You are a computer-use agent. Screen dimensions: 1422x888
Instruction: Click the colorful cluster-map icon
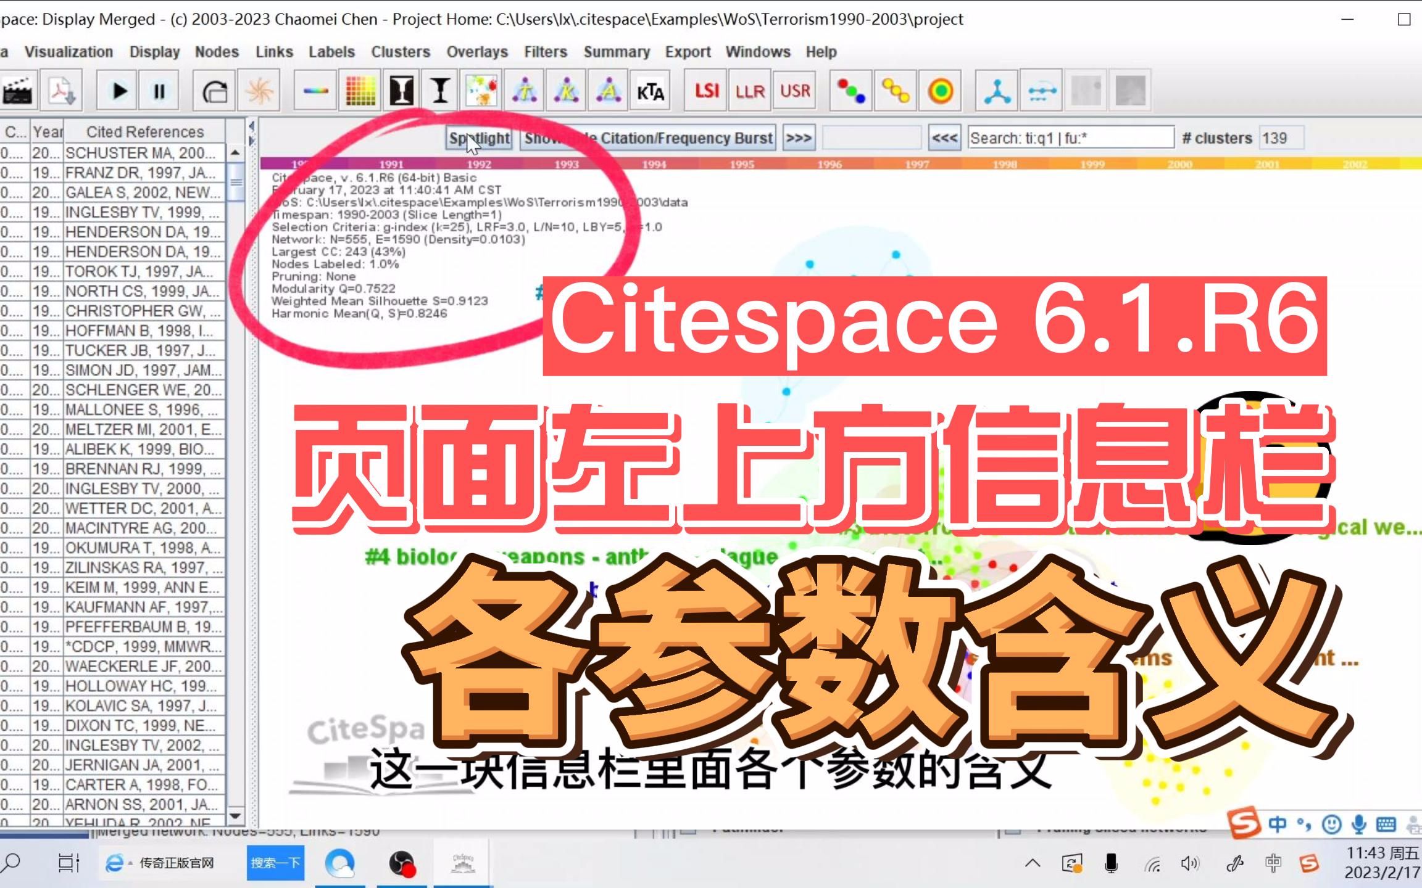point(481,91)
